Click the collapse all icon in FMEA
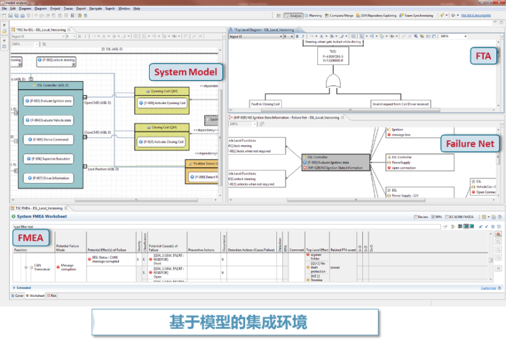 499,227
